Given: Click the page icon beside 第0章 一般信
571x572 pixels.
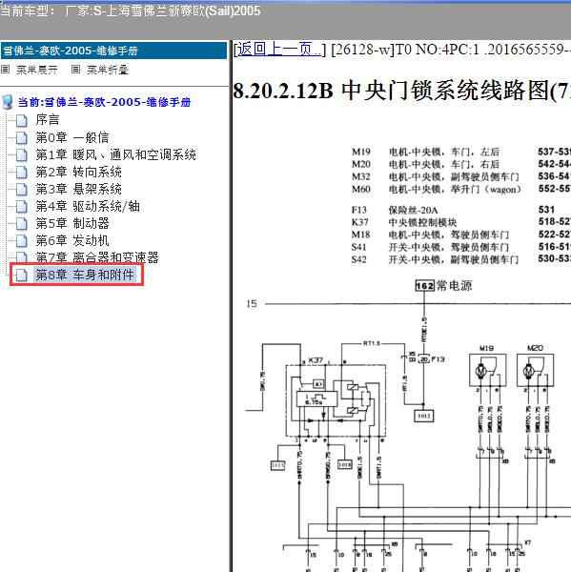Looking at the screenshot, I should click(22, 137).
